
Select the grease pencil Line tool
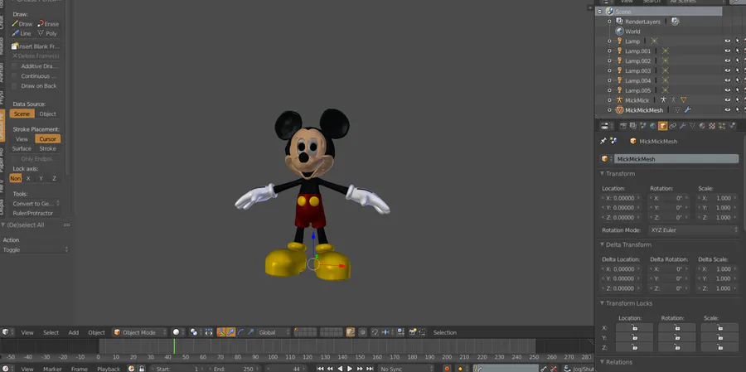click(x=22, y=33)
